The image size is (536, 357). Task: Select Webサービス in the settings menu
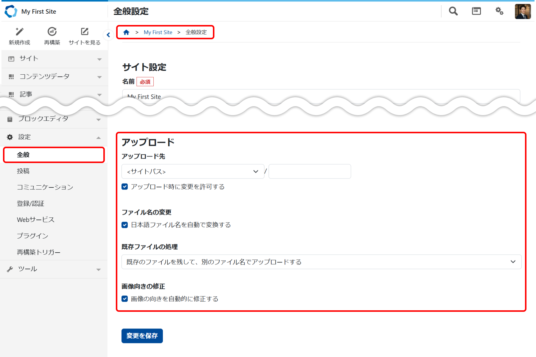click(36, 220)
